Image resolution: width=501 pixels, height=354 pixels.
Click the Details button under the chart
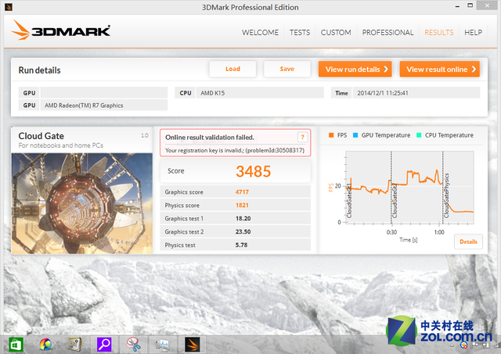[x=468, y=241]
